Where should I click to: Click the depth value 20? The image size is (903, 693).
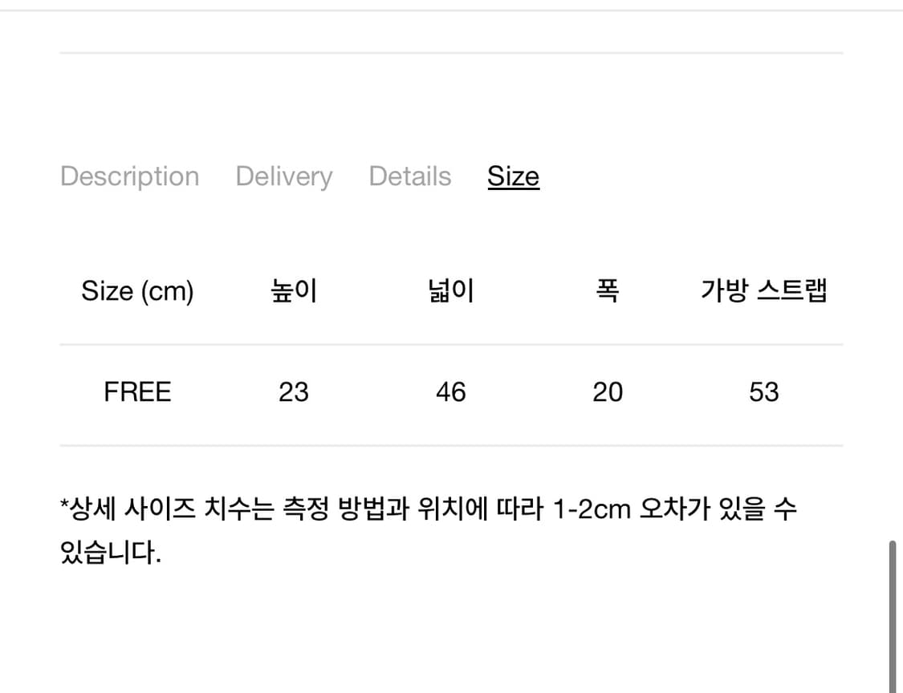point(608,391)
